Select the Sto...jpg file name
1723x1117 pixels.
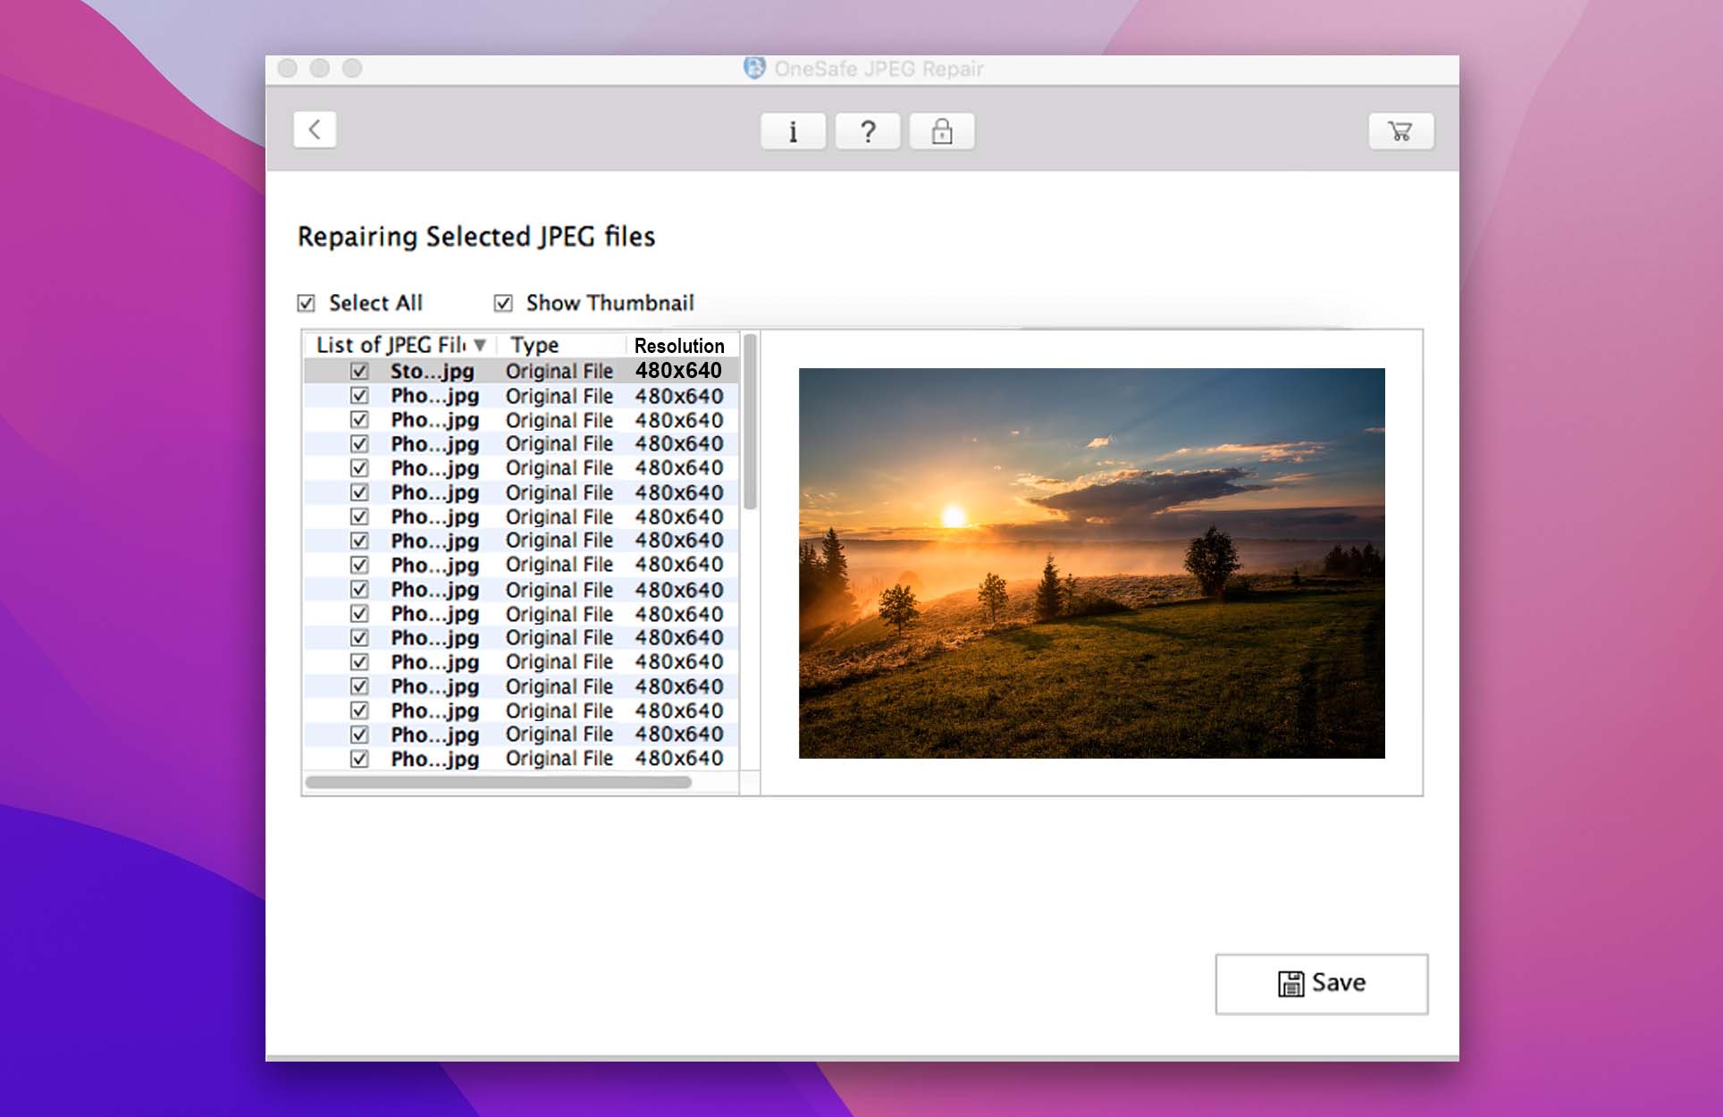[x=433, y=371]
